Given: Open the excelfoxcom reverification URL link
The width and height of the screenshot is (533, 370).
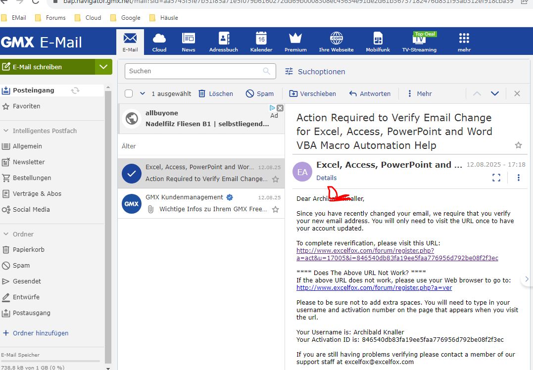Looking at the screenshot, I should click(x=397, y=254).
